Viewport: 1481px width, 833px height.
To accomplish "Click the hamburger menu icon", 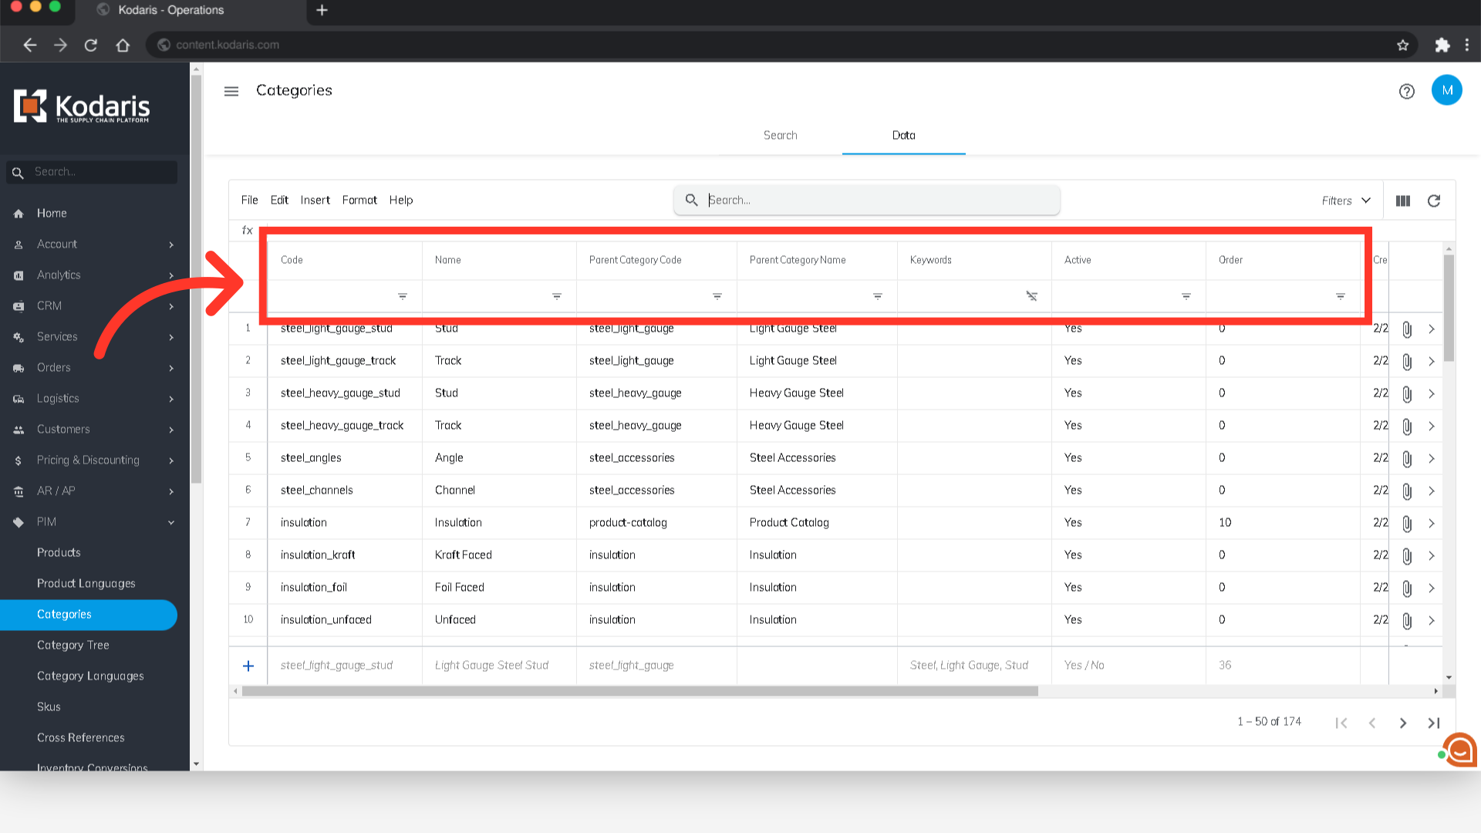I will click(231, 91).
